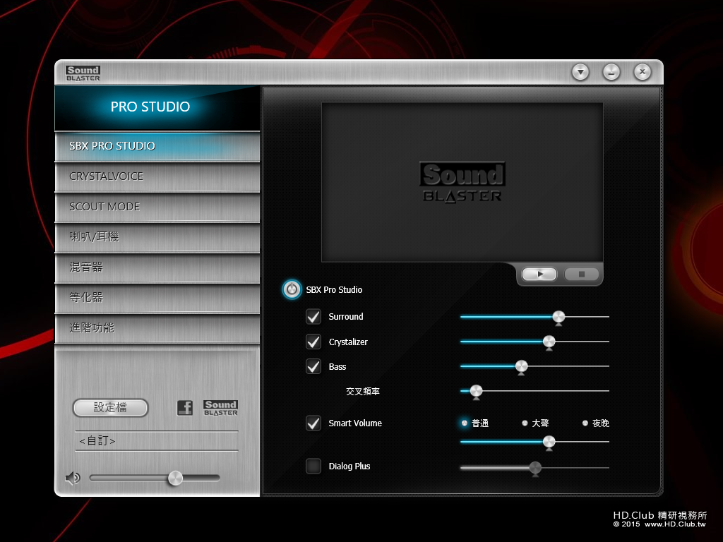Click the Facebook icon
The image size is (723, 542).
[185, 407]
